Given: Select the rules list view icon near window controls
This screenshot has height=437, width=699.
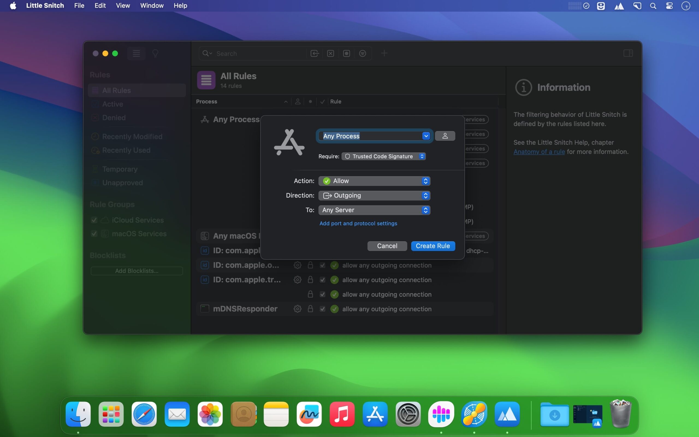Looking at the screenshot, I should [136, 53].
